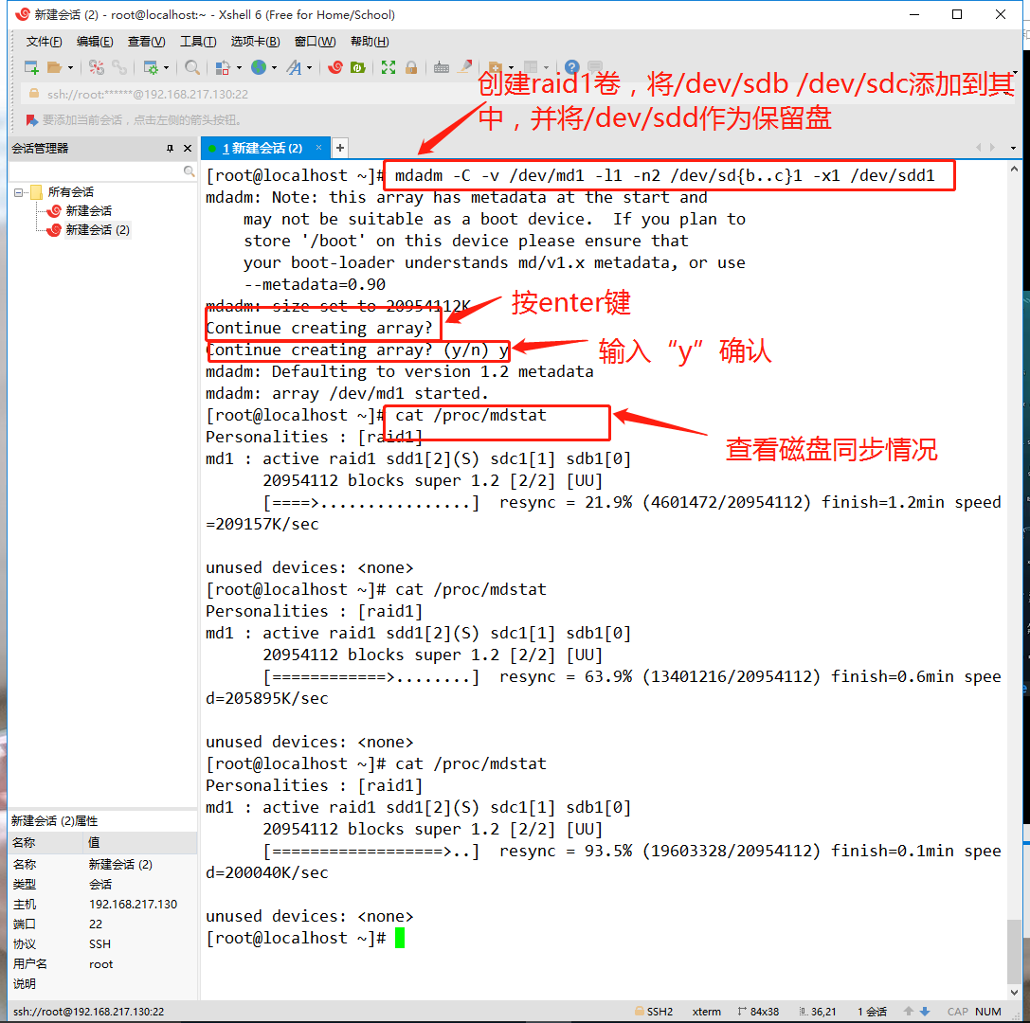Open the help question mark icon
This screenshot has height=1023, width=1030.
click(x=572, y=66)
